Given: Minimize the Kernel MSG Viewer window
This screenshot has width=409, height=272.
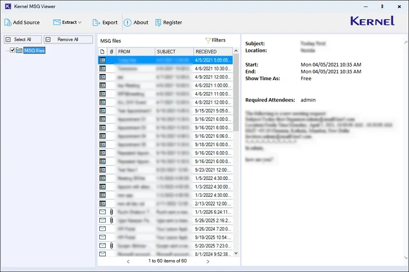Looking at the screenshot, I should 366,7.
